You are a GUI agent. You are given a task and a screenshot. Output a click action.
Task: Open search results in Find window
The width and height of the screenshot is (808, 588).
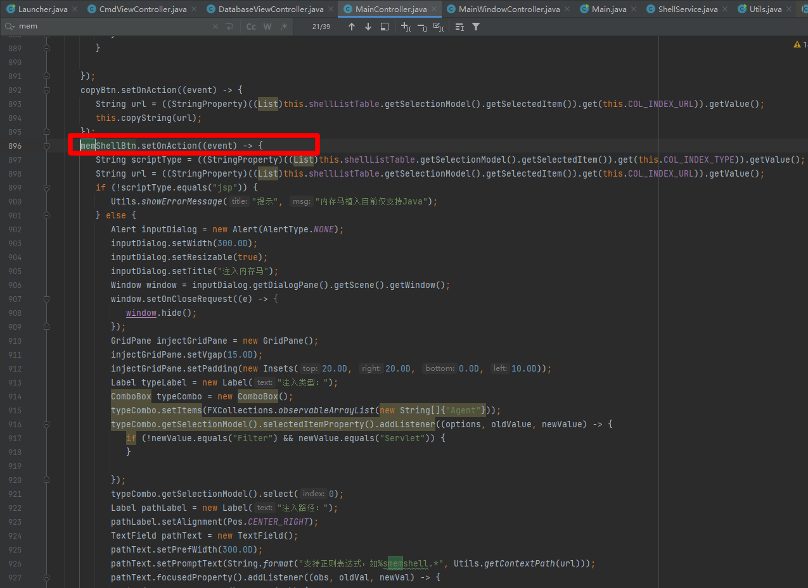pos(385,27)
